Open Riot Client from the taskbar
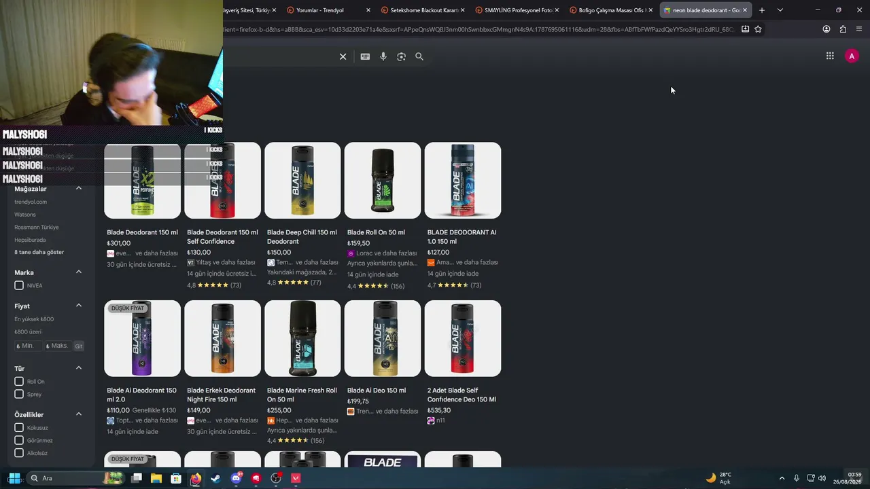Viewport: 870px width, 489px height. [x=256, y=478]
